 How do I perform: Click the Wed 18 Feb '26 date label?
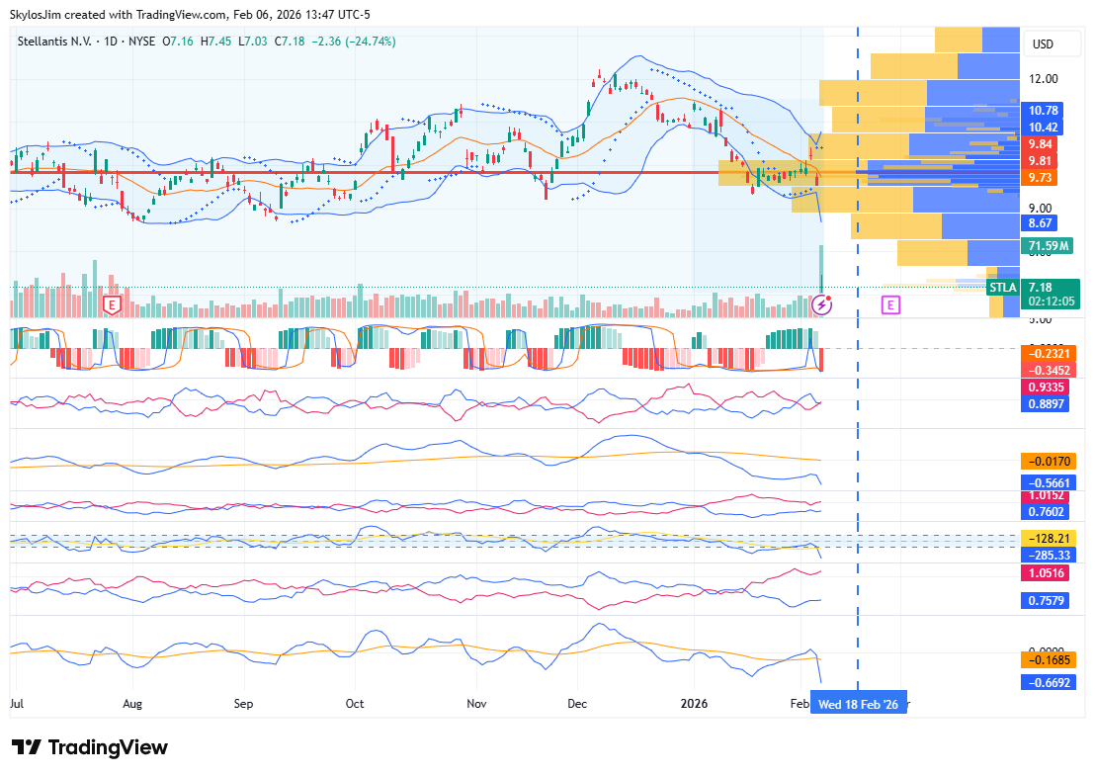(858, 705)
